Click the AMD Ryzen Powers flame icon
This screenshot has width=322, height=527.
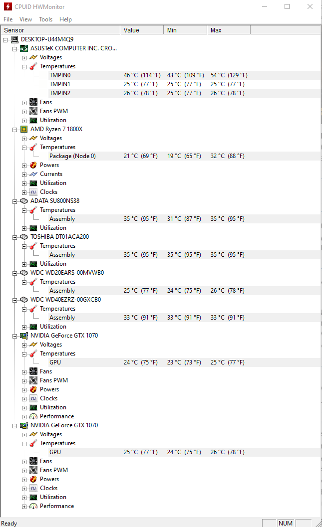33,165
